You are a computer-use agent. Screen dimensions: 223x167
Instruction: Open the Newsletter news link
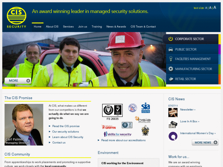pos(188,110)
